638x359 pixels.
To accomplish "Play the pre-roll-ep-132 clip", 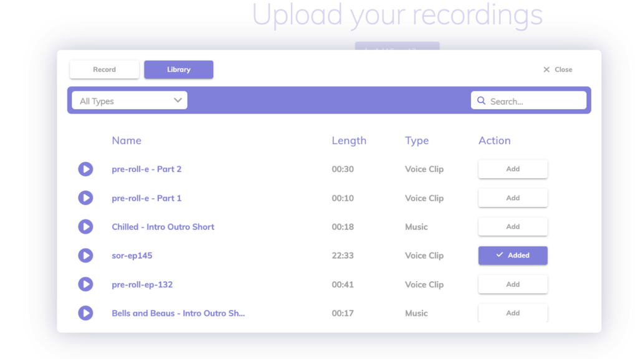I will click(85, 284).
